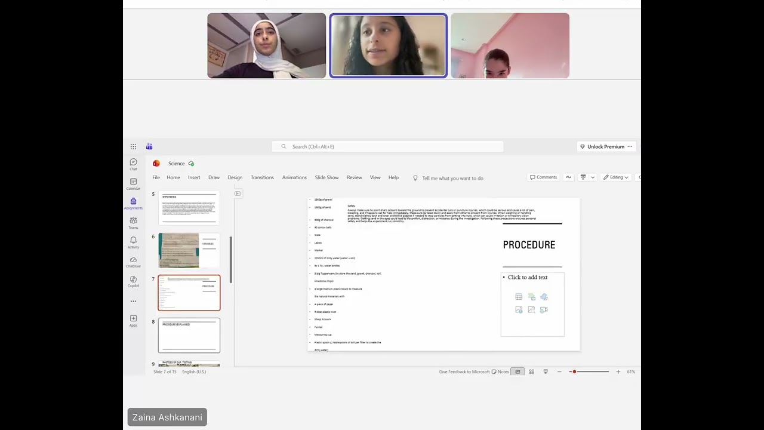Switch to the View tab
This screenshot has height=430, width=764.
click(x=375, y=177)
